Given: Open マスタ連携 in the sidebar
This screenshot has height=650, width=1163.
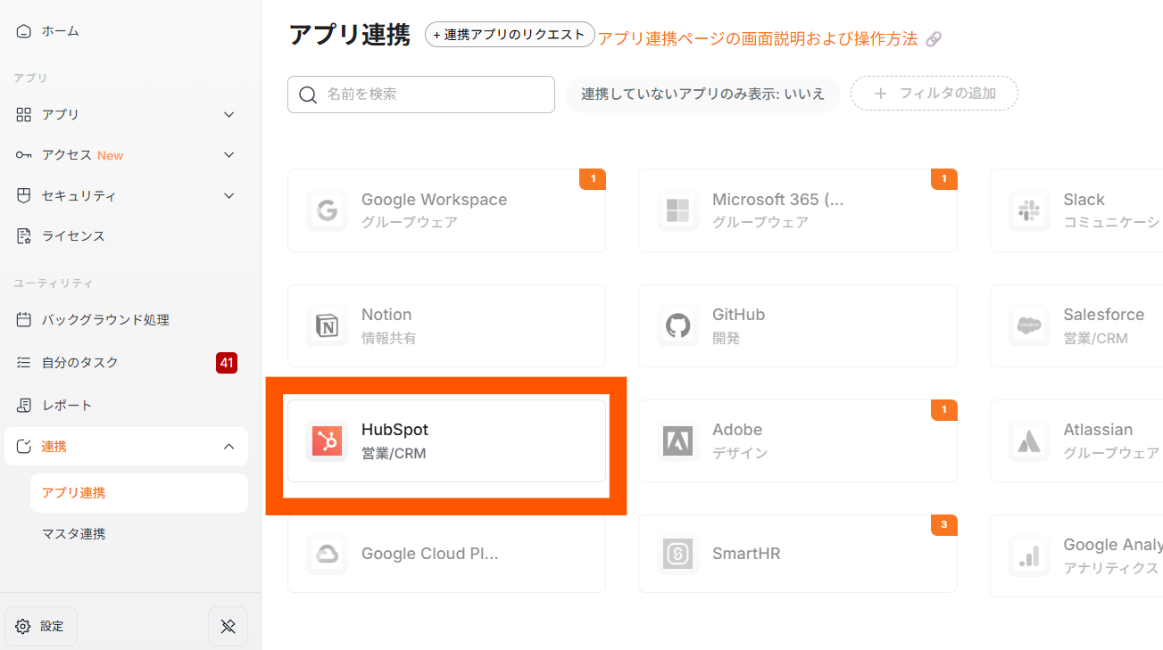Looking at the screenshot, I should point(74,534).
